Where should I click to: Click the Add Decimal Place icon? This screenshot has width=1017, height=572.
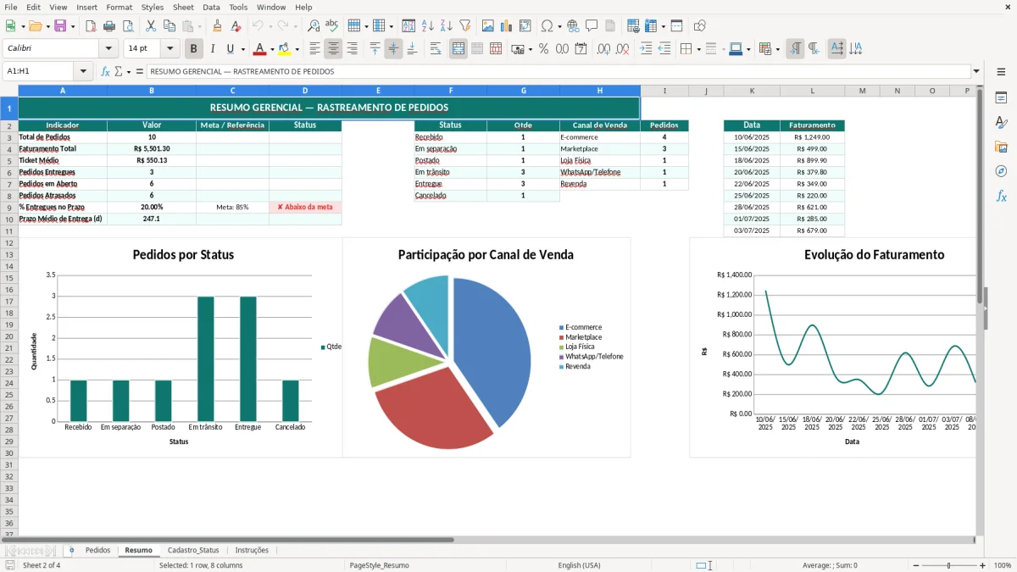(603, 49)
